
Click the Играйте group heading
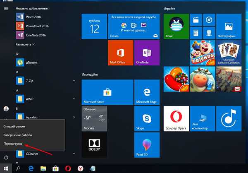(x=169, y=9)
